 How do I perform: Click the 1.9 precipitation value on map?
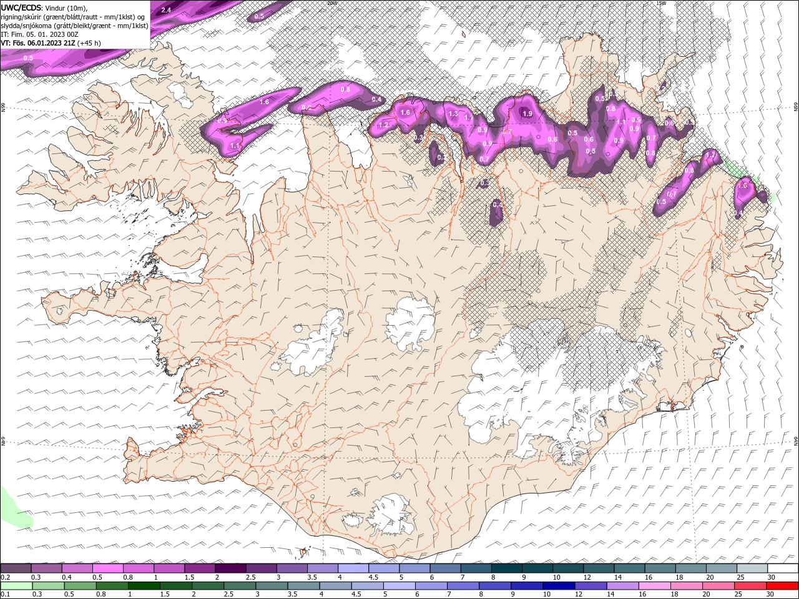point(527,114)
